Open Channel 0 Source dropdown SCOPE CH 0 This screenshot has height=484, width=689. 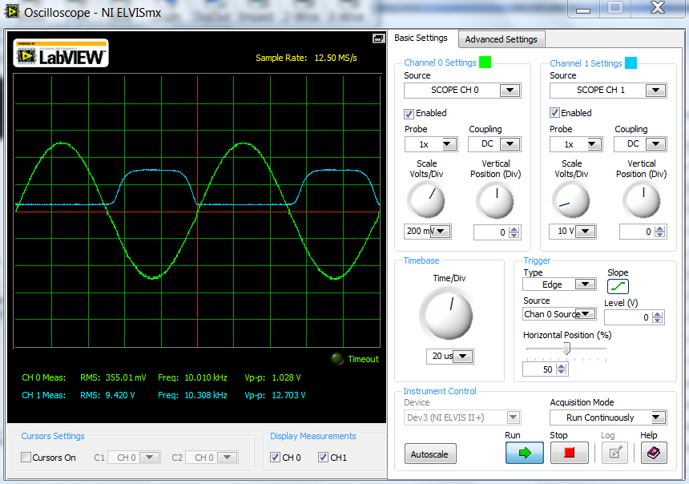pyautogui.click(x=463, y=90)
